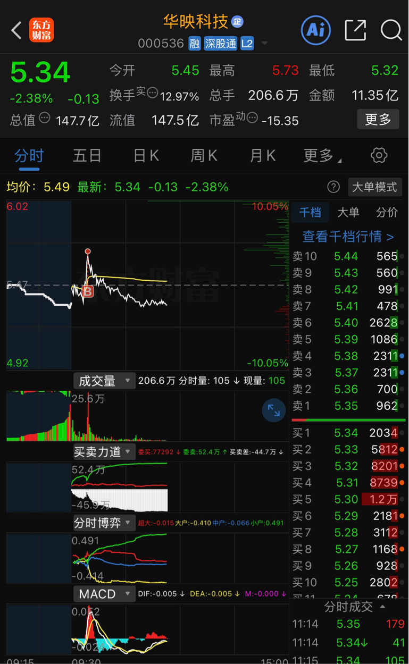Tap the share icon

pyautogui.click(x=355, y=30)
